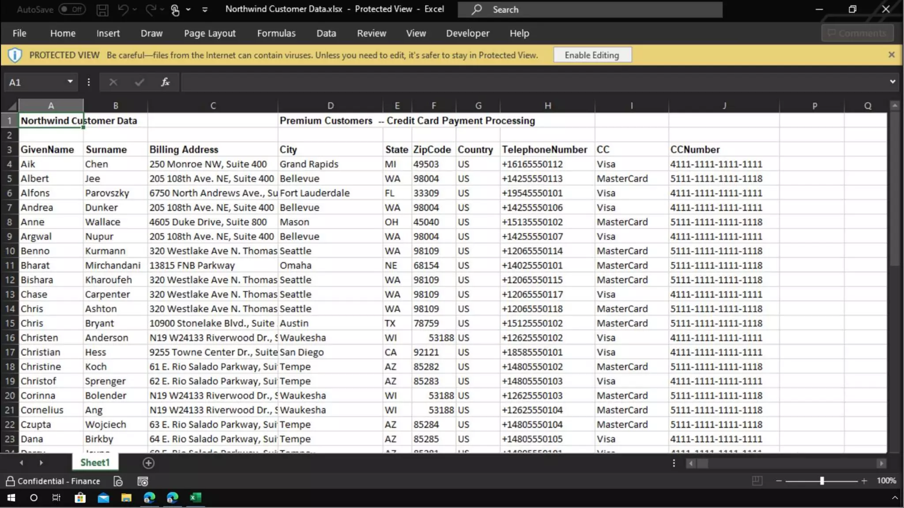Expand the Name Box dropdown arrow

70,82
